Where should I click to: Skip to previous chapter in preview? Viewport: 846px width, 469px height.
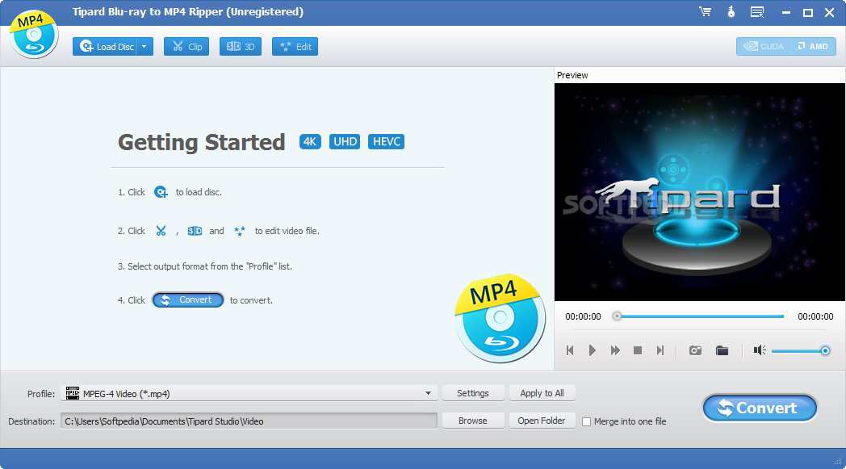[570, 350]
